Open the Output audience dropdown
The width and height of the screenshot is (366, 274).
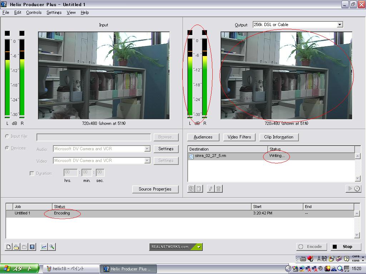tap(340, 25)
